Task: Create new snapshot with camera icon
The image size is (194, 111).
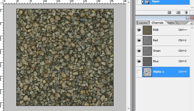Action: (x=178, y=12)
